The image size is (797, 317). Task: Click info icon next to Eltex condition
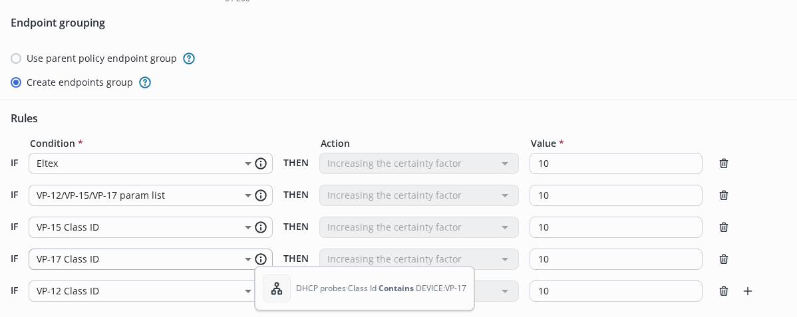[x=261, y=163]
